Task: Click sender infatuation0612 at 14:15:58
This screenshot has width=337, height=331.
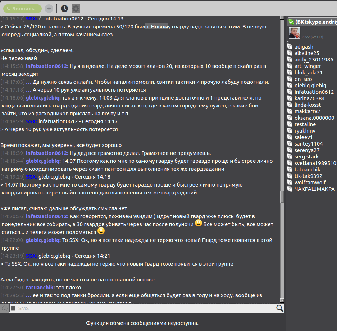Action: 47,66
